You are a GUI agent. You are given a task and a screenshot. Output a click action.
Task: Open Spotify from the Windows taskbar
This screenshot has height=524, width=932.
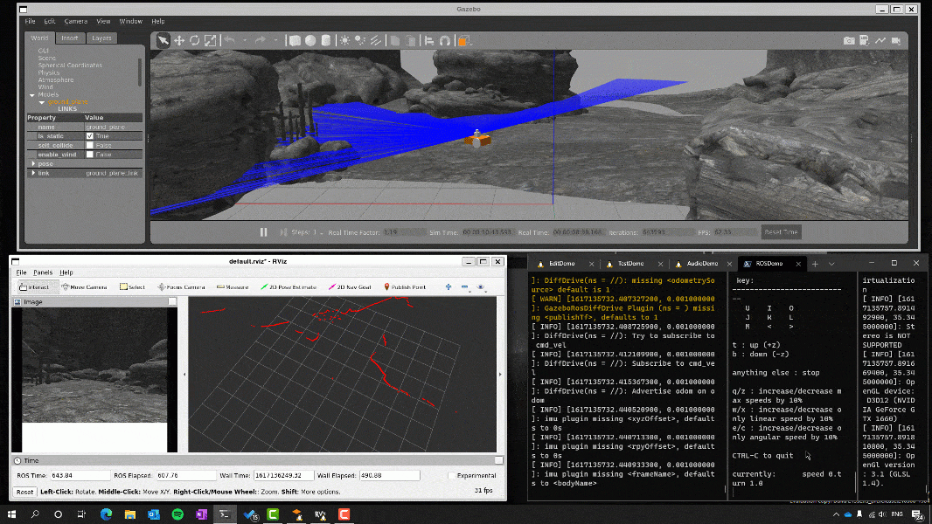tap(177, 514)
